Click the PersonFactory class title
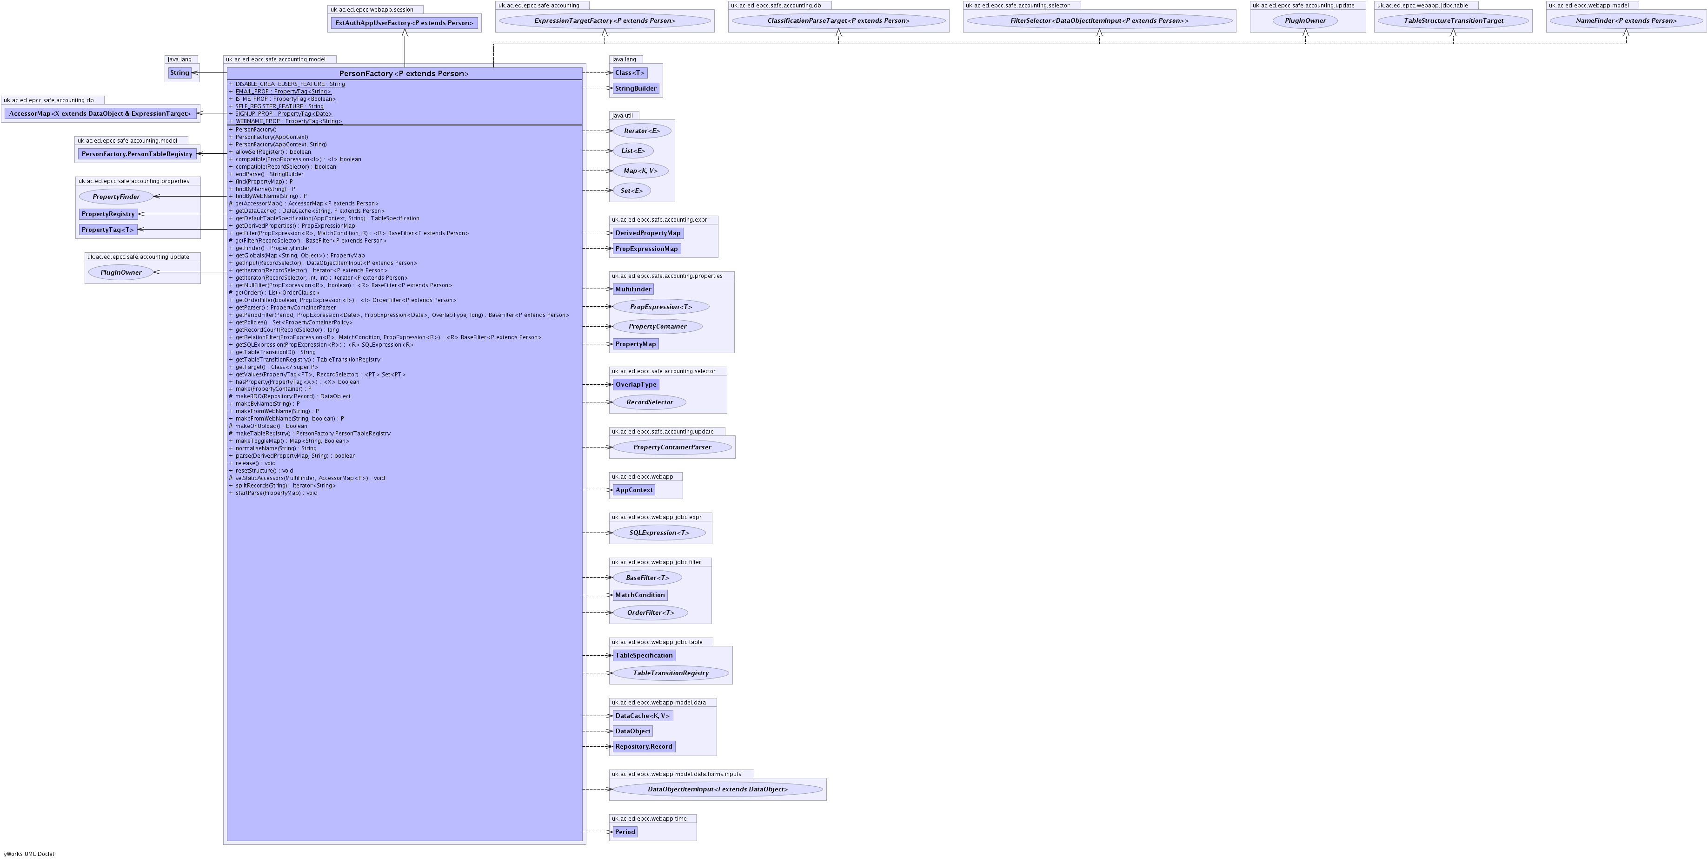Viewport: 1708px width, 862px height. pyautogui.click(x=404, y=73)
